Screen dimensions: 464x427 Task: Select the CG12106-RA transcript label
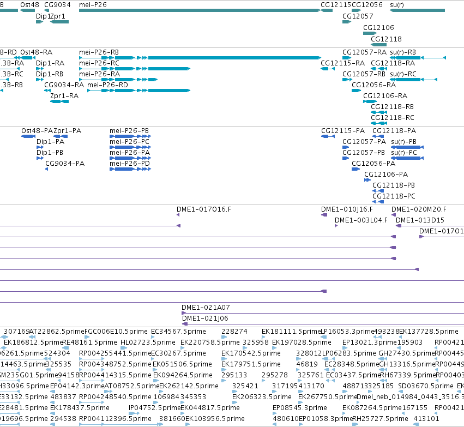click(385, 96)
